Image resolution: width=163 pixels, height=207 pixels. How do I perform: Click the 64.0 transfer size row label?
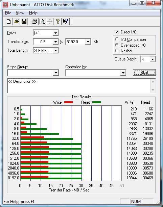[16, 143]
